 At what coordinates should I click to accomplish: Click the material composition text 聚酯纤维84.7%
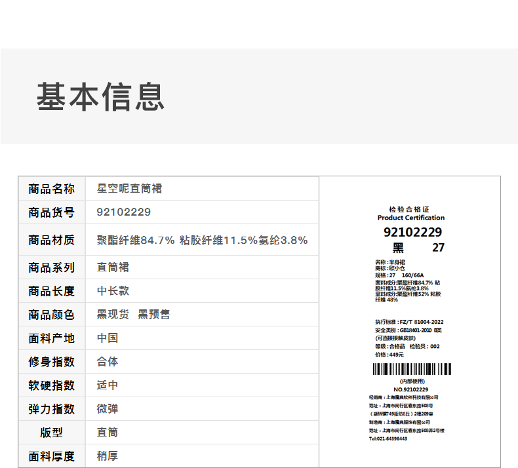(x=136, y=240)
